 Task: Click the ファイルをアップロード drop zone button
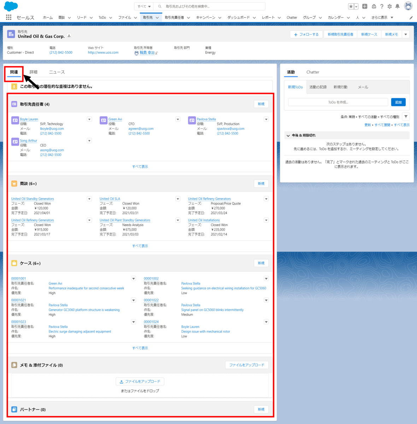tap(140, 382)
